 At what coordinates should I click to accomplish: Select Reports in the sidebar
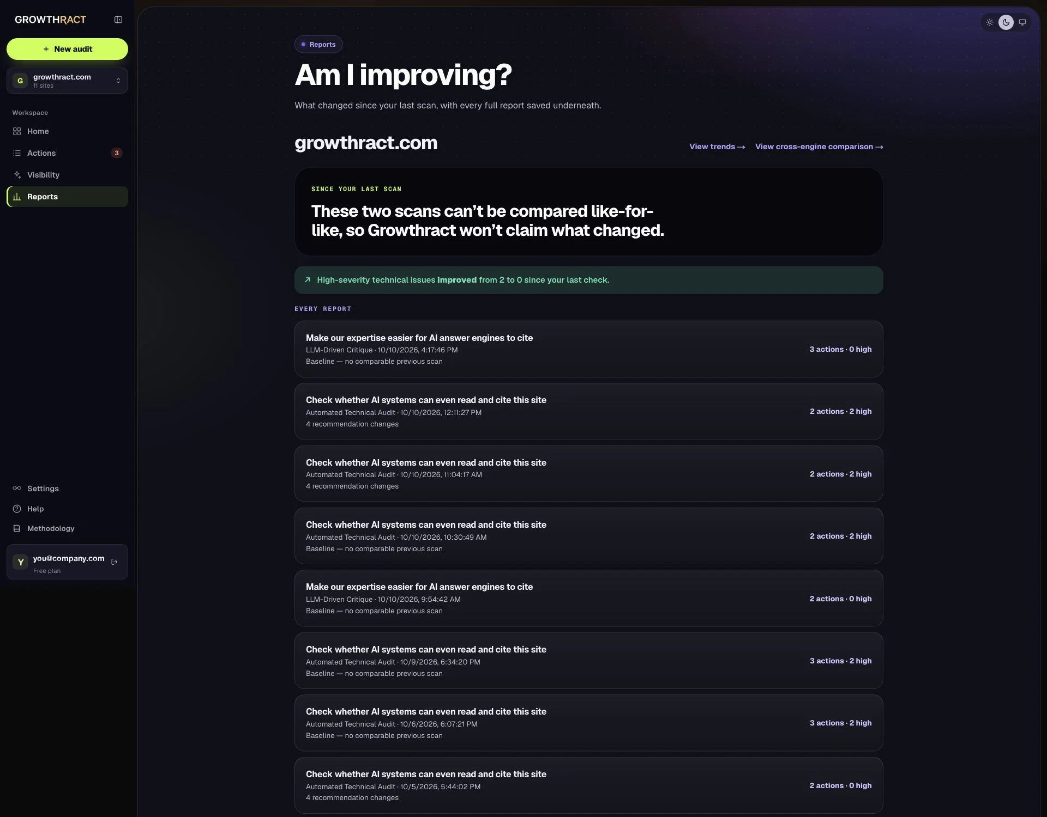67,197
